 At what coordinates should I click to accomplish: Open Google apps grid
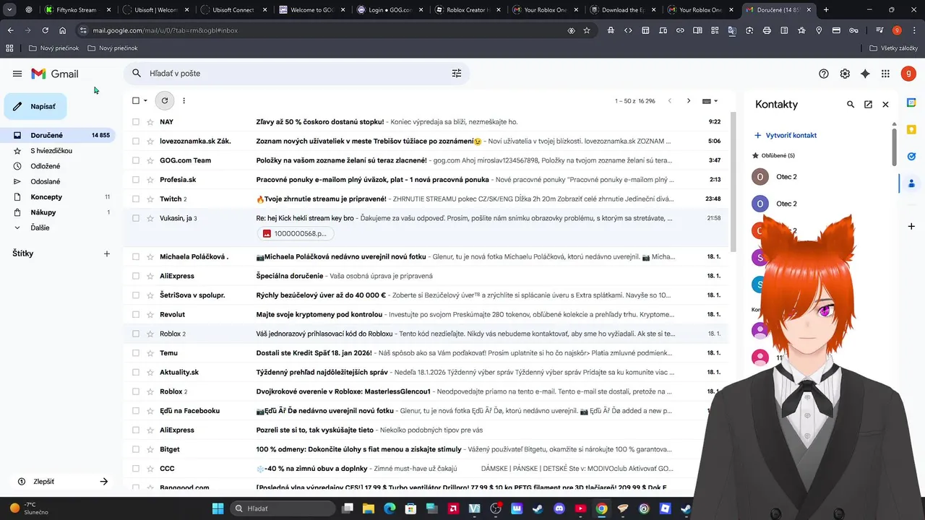(x=885, y=74)
